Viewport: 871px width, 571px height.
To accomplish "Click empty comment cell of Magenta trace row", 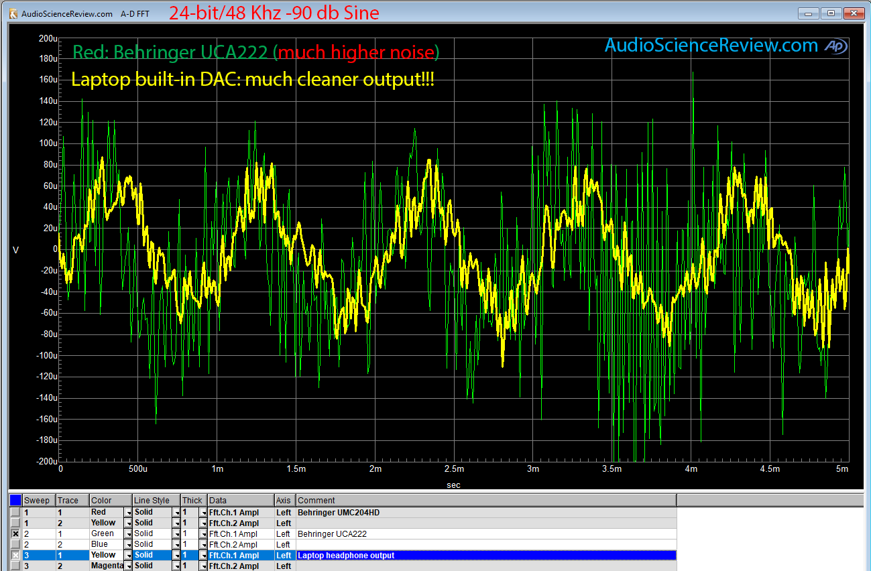I will pyautogui.click(x=486, y=566).
